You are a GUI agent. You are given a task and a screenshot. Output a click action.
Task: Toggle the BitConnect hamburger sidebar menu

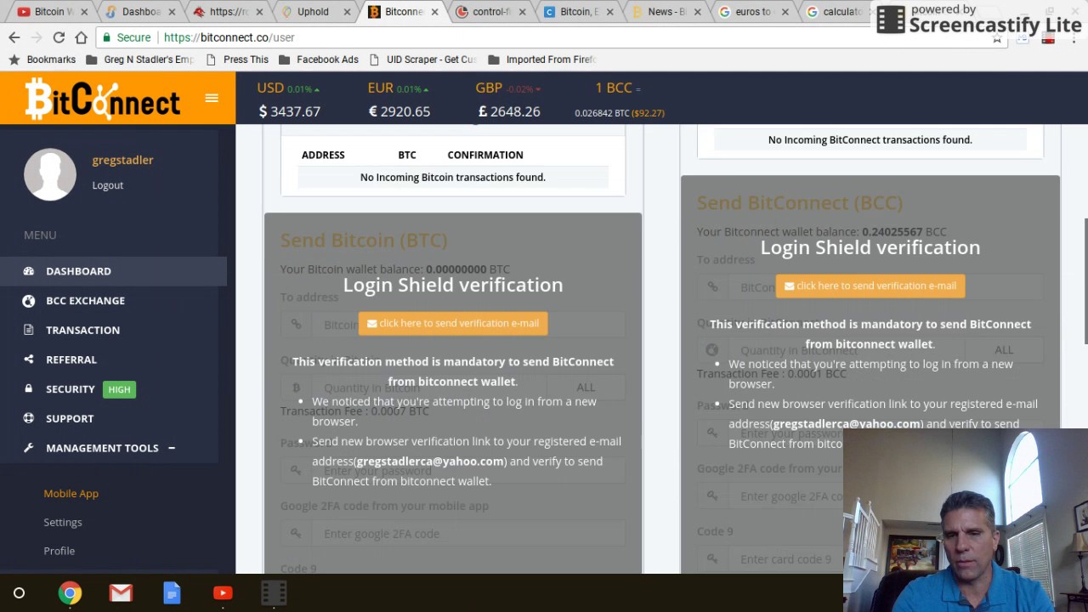pos(212,98)
